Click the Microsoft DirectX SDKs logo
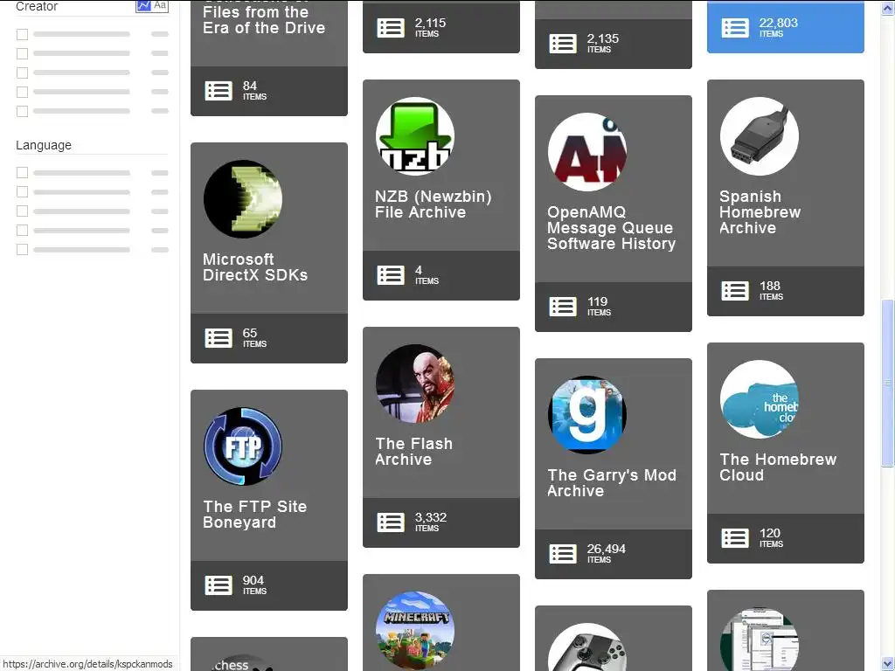895x671 pixels. tap(243, 198)
